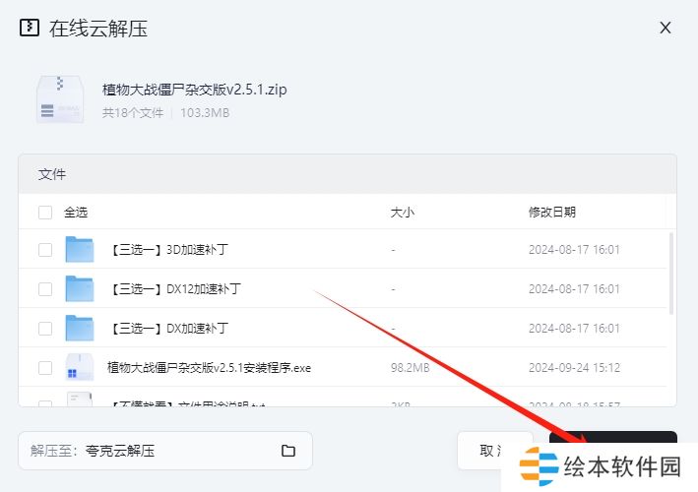Sort by the 修改日期 column header
Screen dimensions: 698x492
point(551,212)
